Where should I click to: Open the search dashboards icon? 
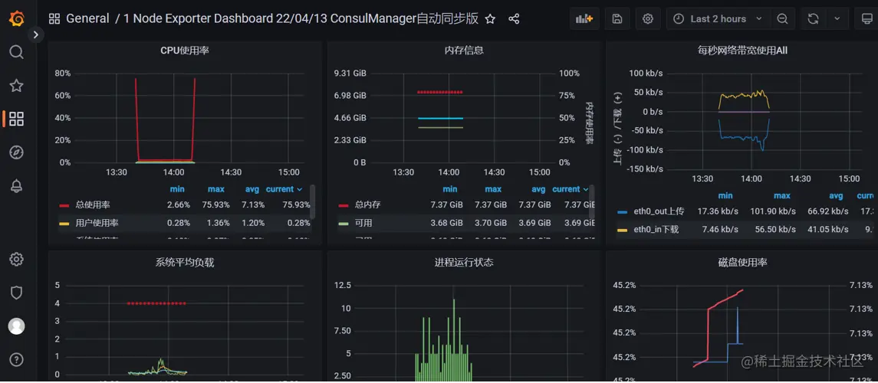[x=16, y=52]
